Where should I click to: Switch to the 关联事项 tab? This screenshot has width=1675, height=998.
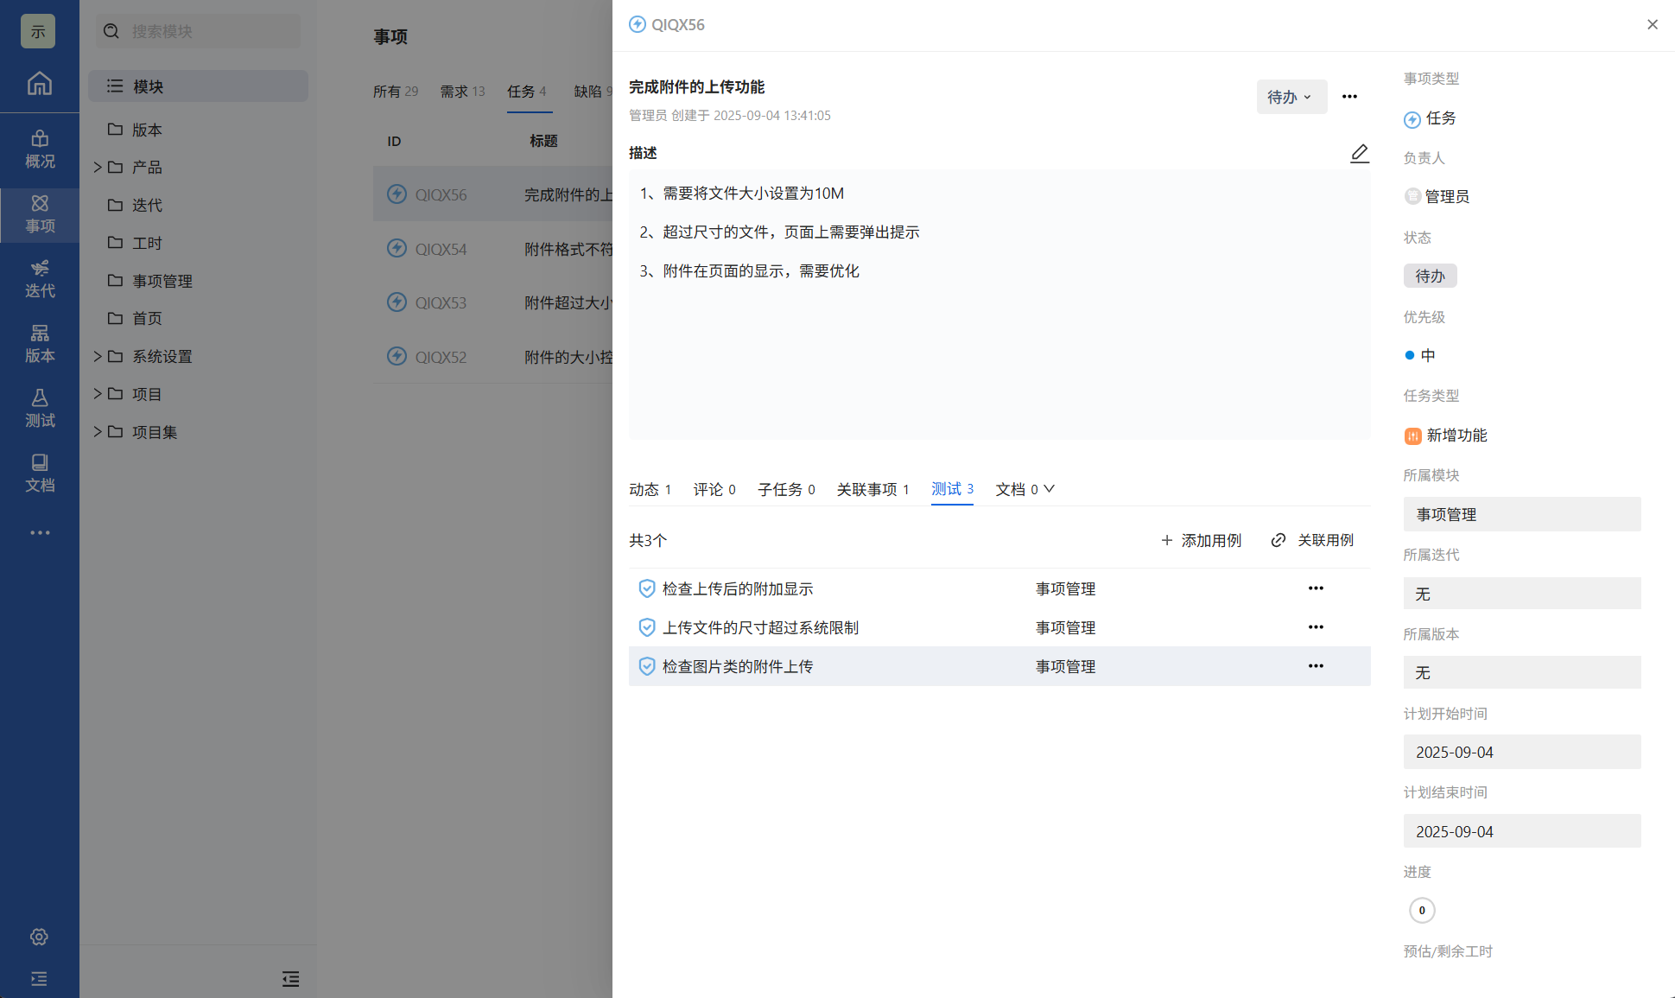(872, 489)
